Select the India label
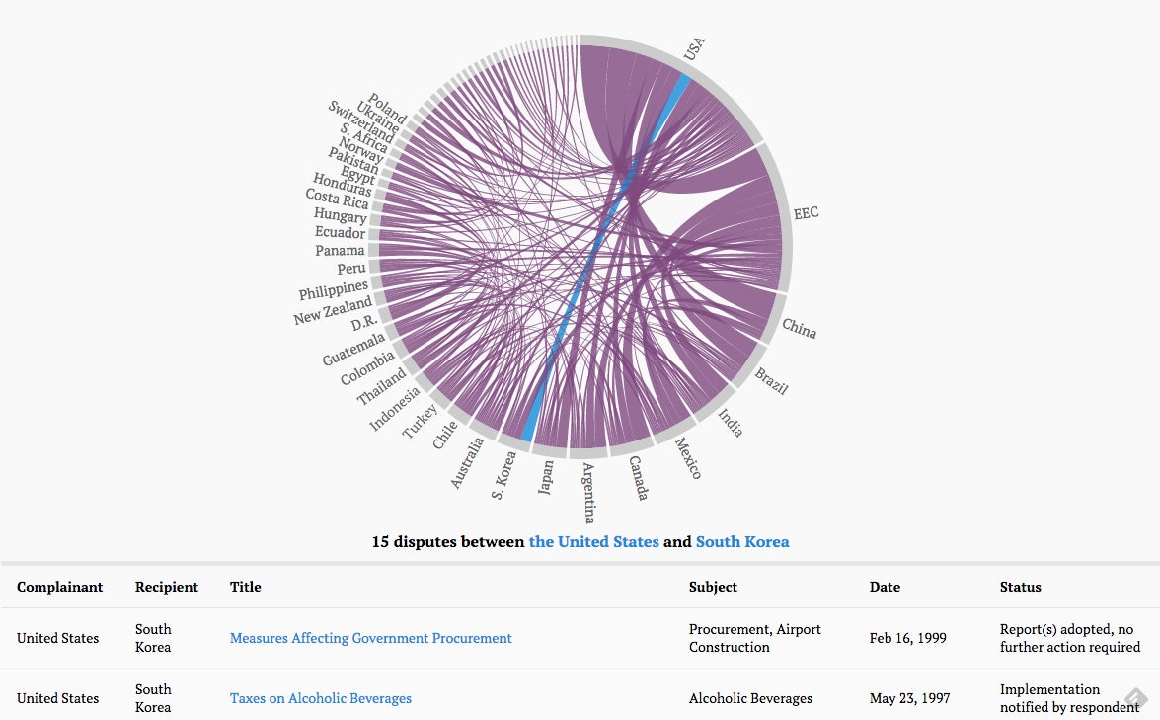The width and height of the screenshot is (1160, 720). 731,423
